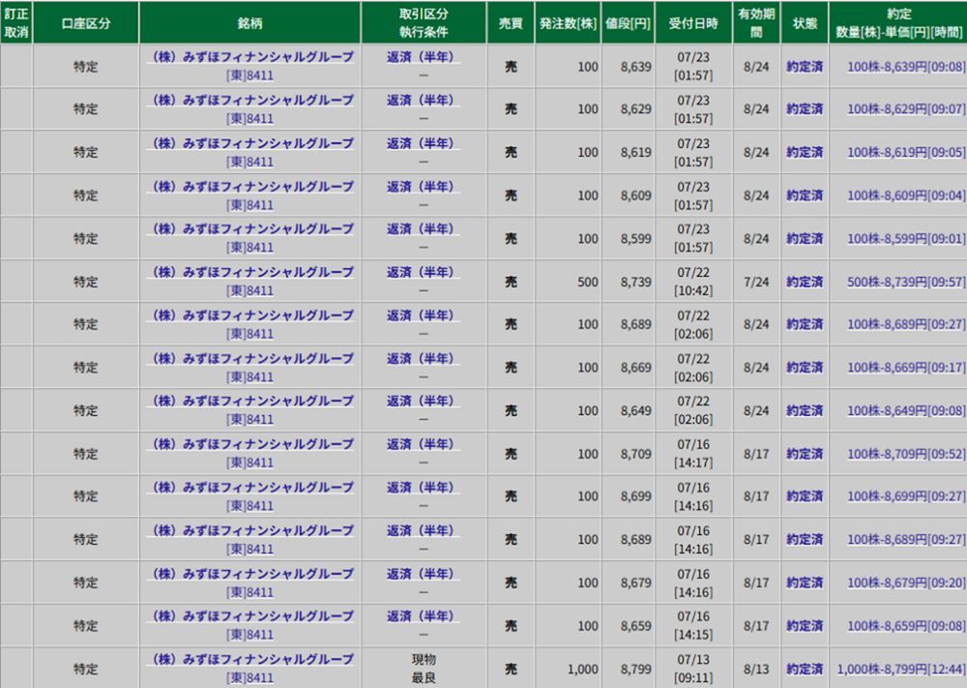Click 返済（半年）link in the 500-share row
The height and width of the screenshot is (688, 967).
tap(424, 272)
